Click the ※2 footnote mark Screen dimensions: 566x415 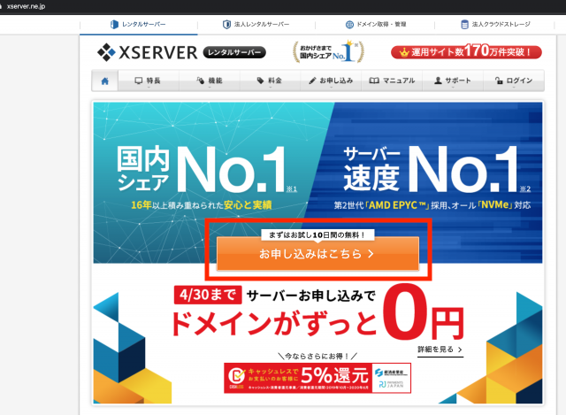coord(525,188)
